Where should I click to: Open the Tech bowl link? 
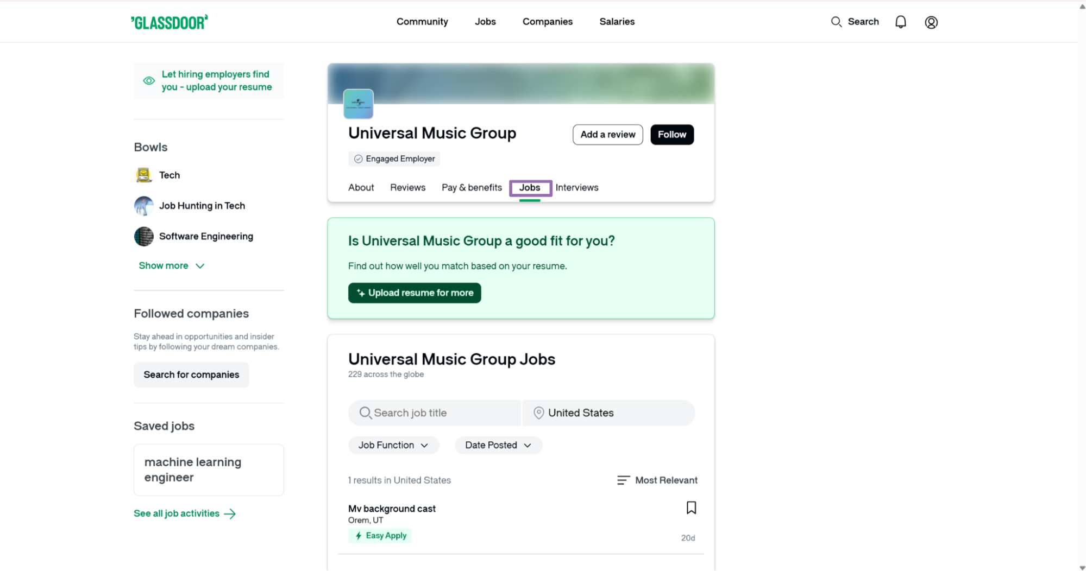(x=169, y=175)
